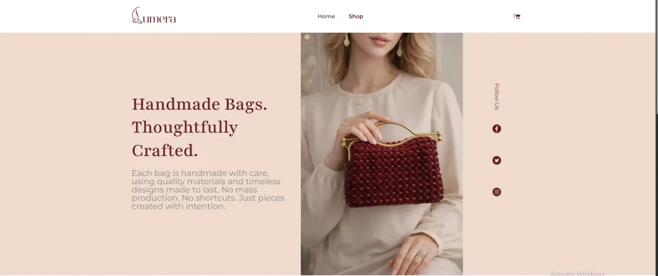Click the page's vertical scrollbar
The width and height of the screenshot is (658, 276).
pos(655,138)
